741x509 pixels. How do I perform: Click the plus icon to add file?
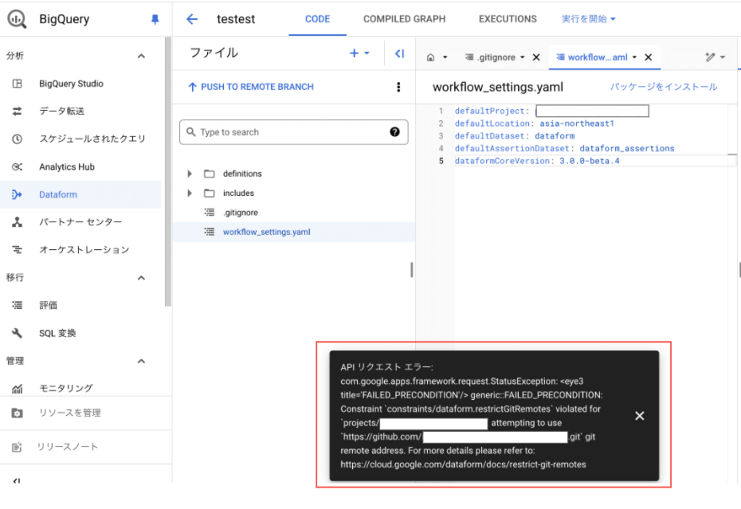[x=354, y=53]
